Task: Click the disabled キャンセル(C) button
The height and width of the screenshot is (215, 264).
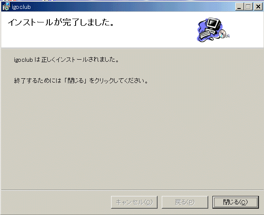Action: 134,202
